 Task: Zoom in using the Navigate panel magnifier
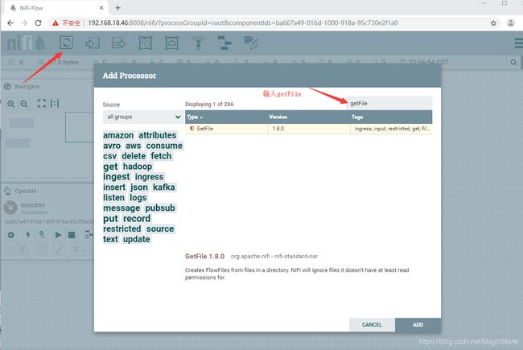click(11, 104)
